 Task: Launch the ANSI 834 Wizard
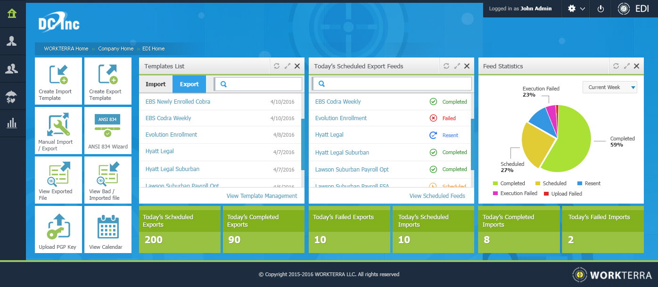point(107,130)
